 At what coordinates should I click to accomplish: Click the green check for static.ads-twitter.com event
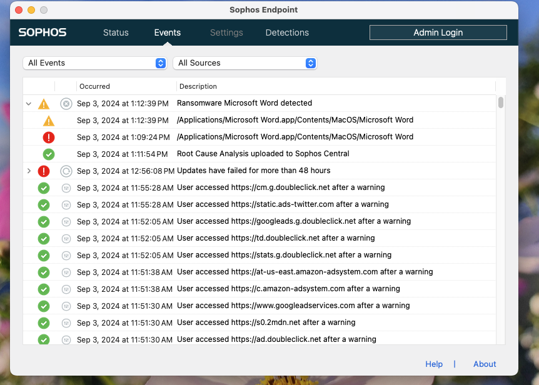pyautogui.click(x=44, y=205)
